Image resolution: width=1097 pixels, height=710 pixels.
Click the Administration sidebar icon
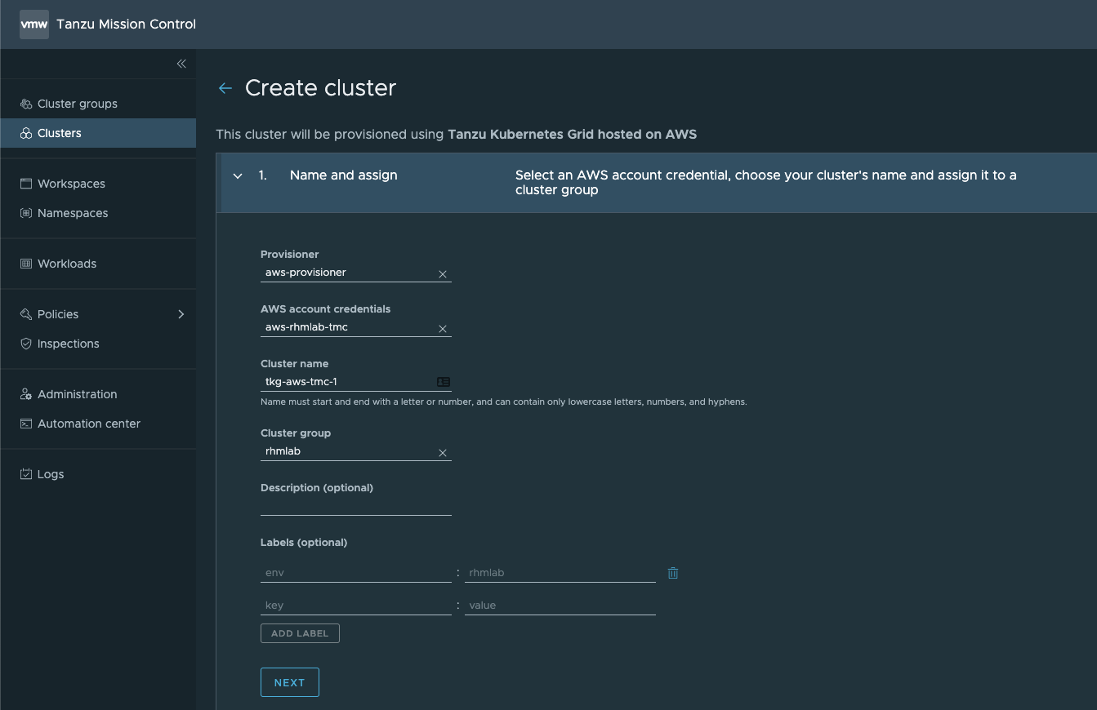[26, 394]
